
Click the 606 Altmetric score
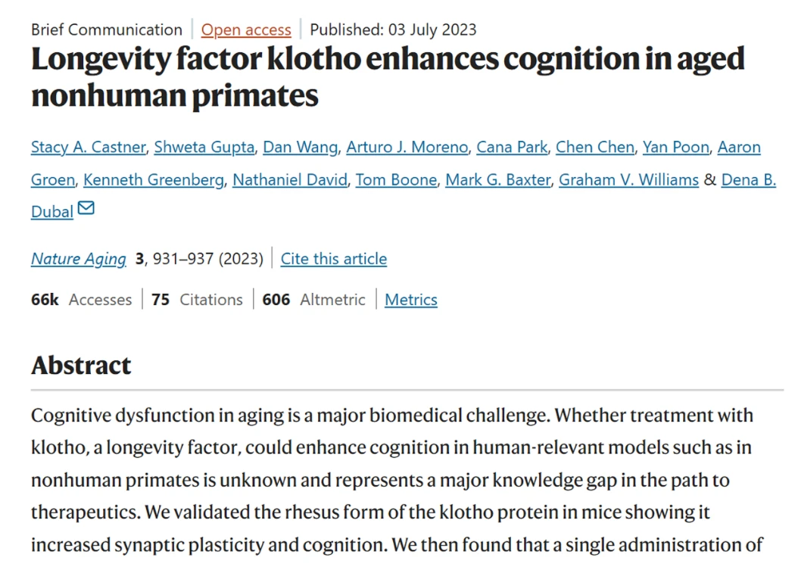313,300
